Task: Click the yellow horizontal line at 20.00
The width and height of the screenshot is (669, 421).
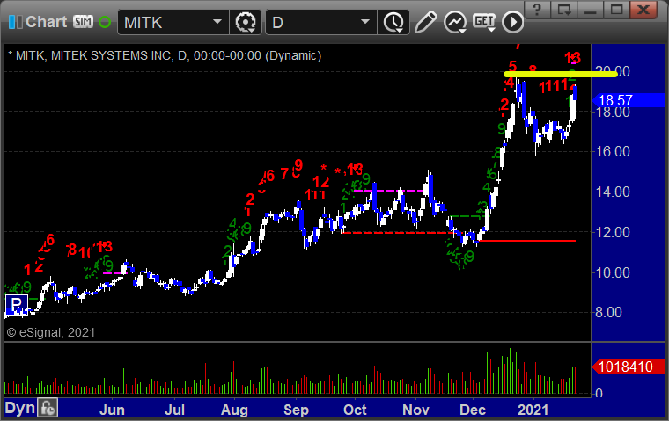Action: 560,74
